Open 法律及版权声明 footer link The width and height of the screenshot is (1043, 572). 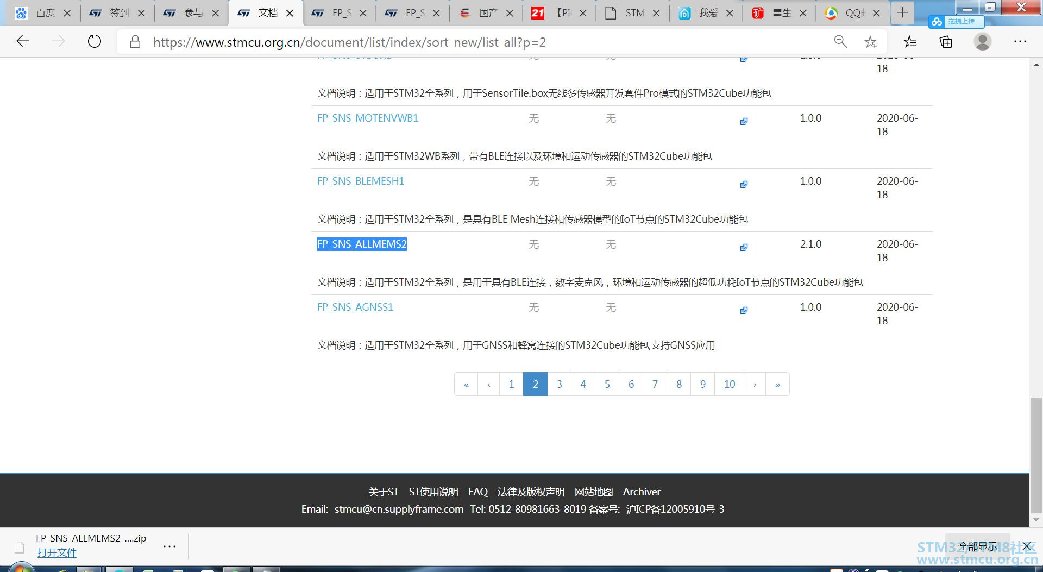pos(531,492)
